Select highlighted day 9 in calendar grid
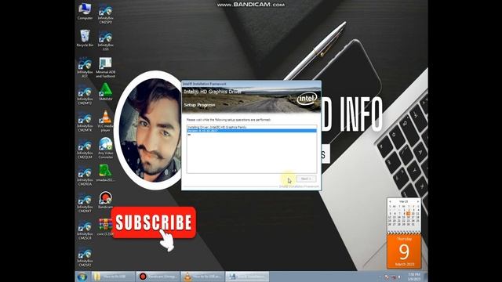The image size is (502, 282). pos(408,213)
